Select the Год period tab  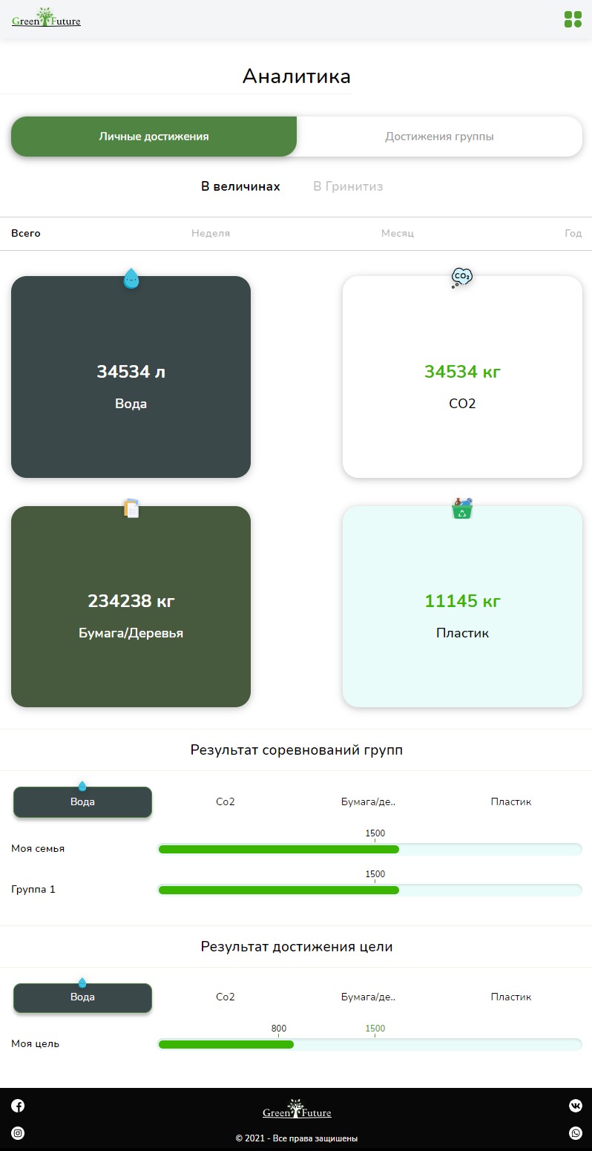pos(573,233)
